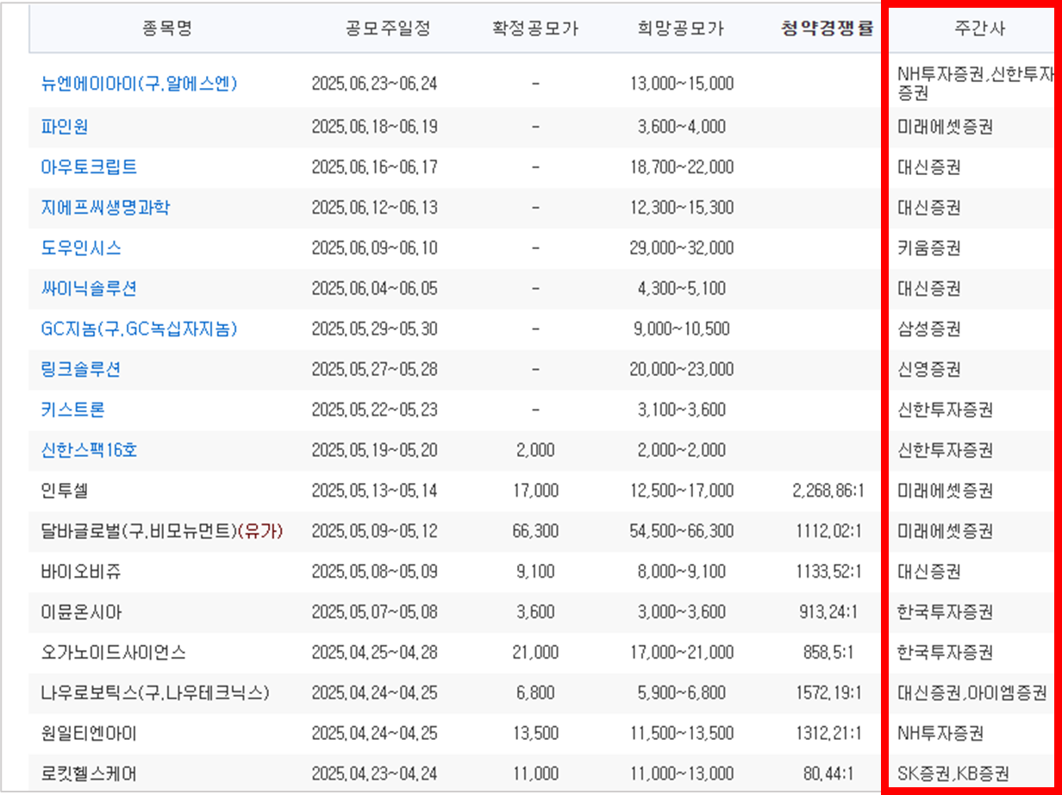
Task: Click the date 2025.05.13~05.14
Action: (374, 491)
